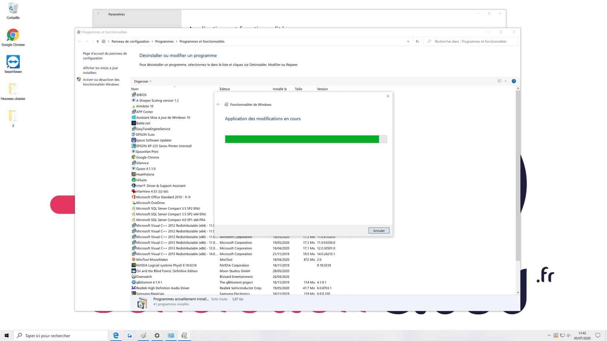Screen dimensions: 607x341
Task: Open the Organiser dropdown menu
Action: [x=143, y=81]
